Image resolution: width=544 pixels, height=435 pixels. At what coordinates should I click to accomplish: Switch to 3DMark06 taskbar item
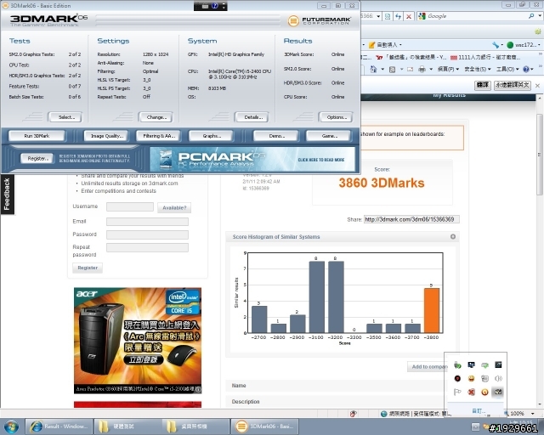(264, 426)
